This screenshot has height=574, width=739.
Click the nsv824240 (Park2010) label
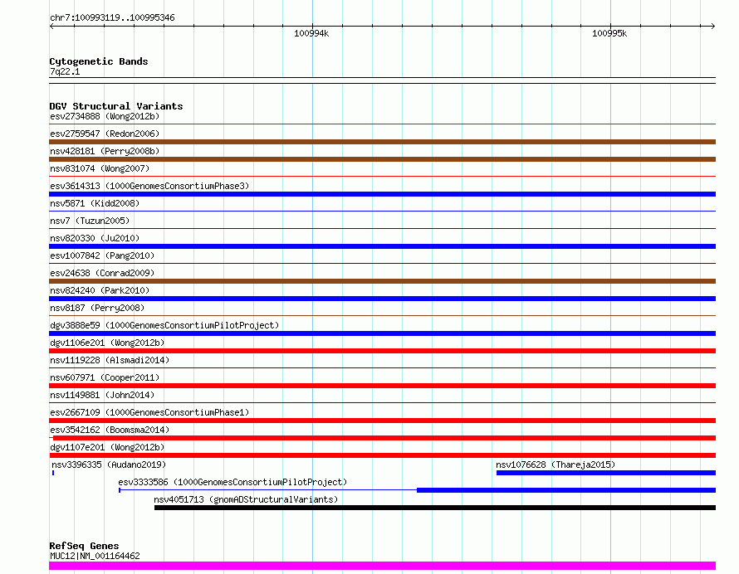pyautogui.click(x=100, y=290)
